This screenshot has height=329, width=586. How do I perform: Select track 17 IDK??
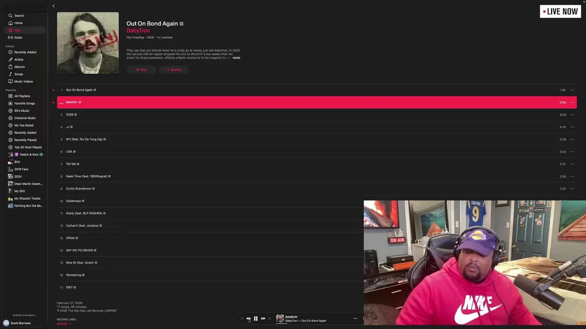[x=211, y=287]
